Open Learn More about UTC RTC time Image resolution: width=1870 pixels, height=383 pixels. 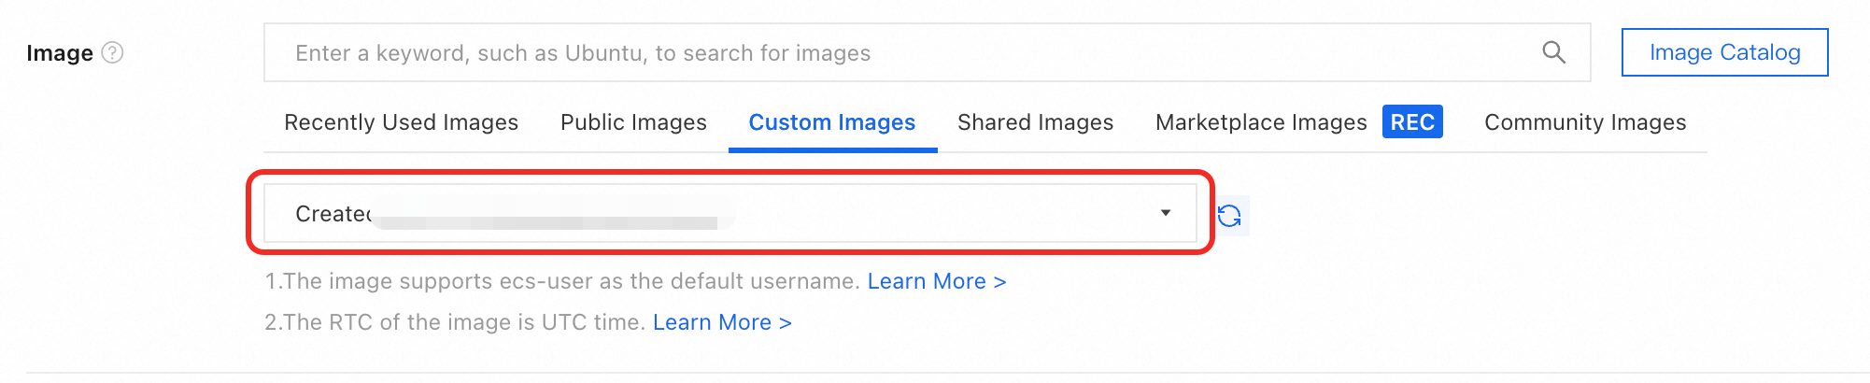(721, 322)
